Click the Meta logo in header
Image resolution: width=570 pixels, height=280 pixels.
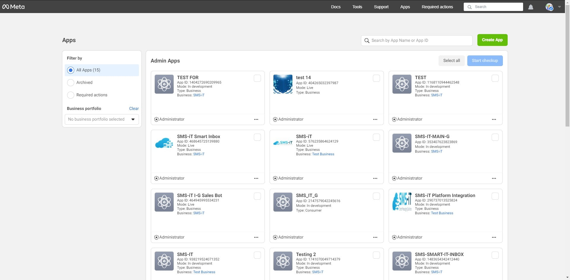click(x=13, y=7)
